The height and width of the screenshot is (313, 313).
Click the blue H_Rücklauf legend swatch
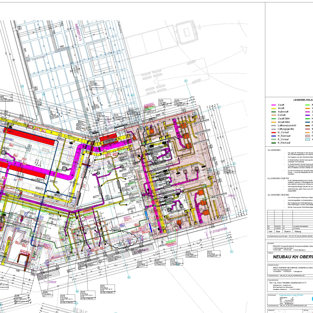click(x=274, y=136)
